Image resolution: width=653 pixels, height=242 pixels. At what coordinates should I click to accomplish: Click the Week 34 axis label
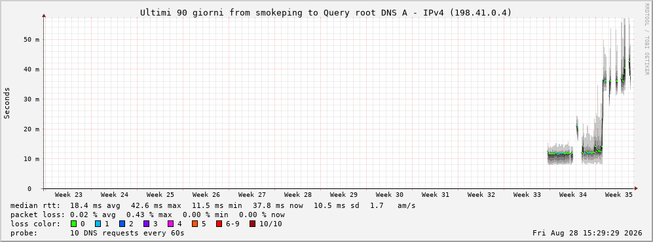click(x=572, y=195)
